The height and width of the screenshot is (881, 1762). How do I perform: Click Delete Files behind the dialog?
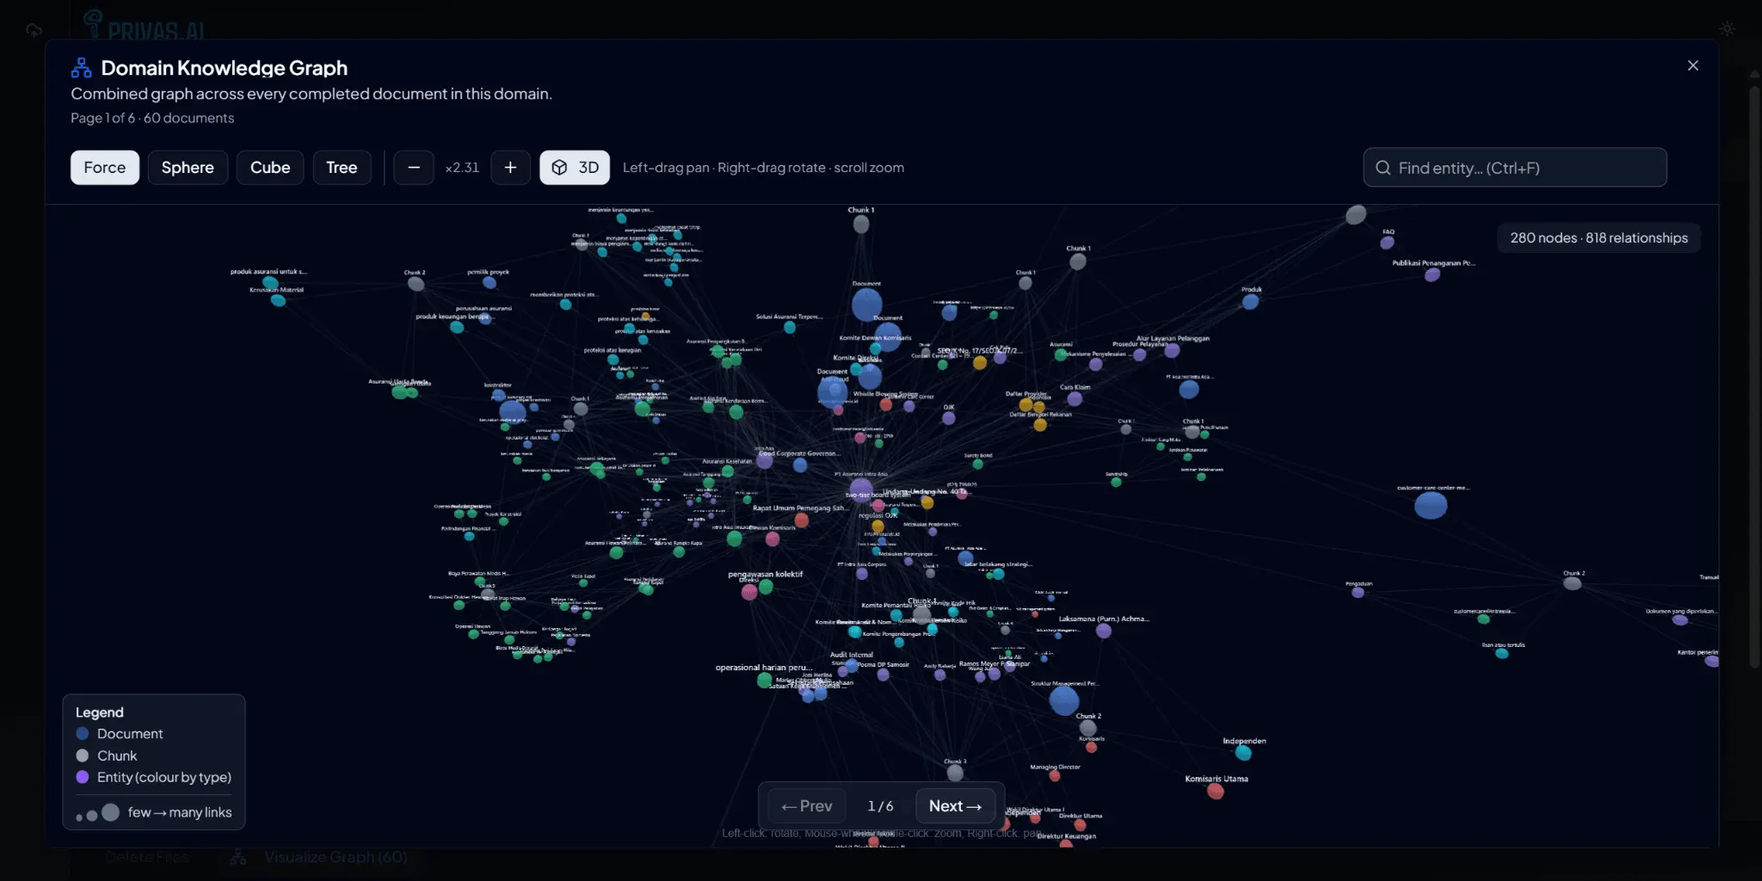point(147,857)
